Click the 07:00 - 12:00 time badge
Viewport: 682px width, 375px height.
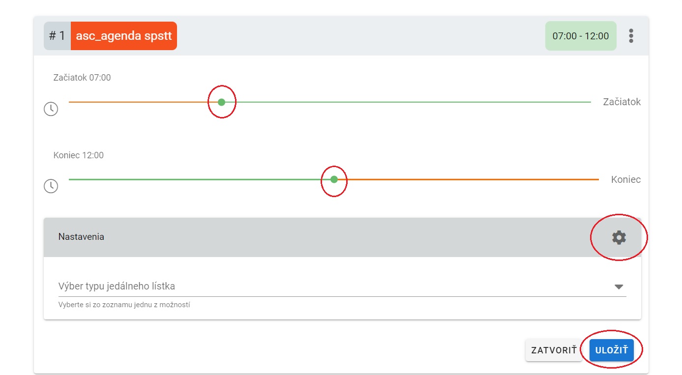click(580, 36)
